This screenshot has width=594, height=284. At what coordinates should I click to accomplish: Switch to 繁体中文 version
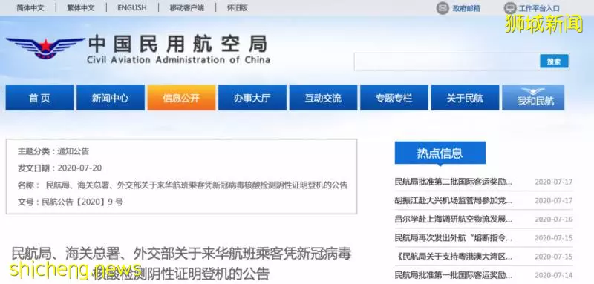pyautogui.click(x=81, y=8)
